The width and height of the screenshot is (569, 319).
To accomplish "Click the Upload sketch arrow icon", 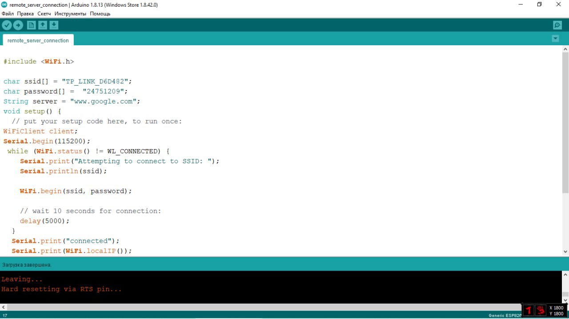I will pyautogui.click(x=18, y=25).
